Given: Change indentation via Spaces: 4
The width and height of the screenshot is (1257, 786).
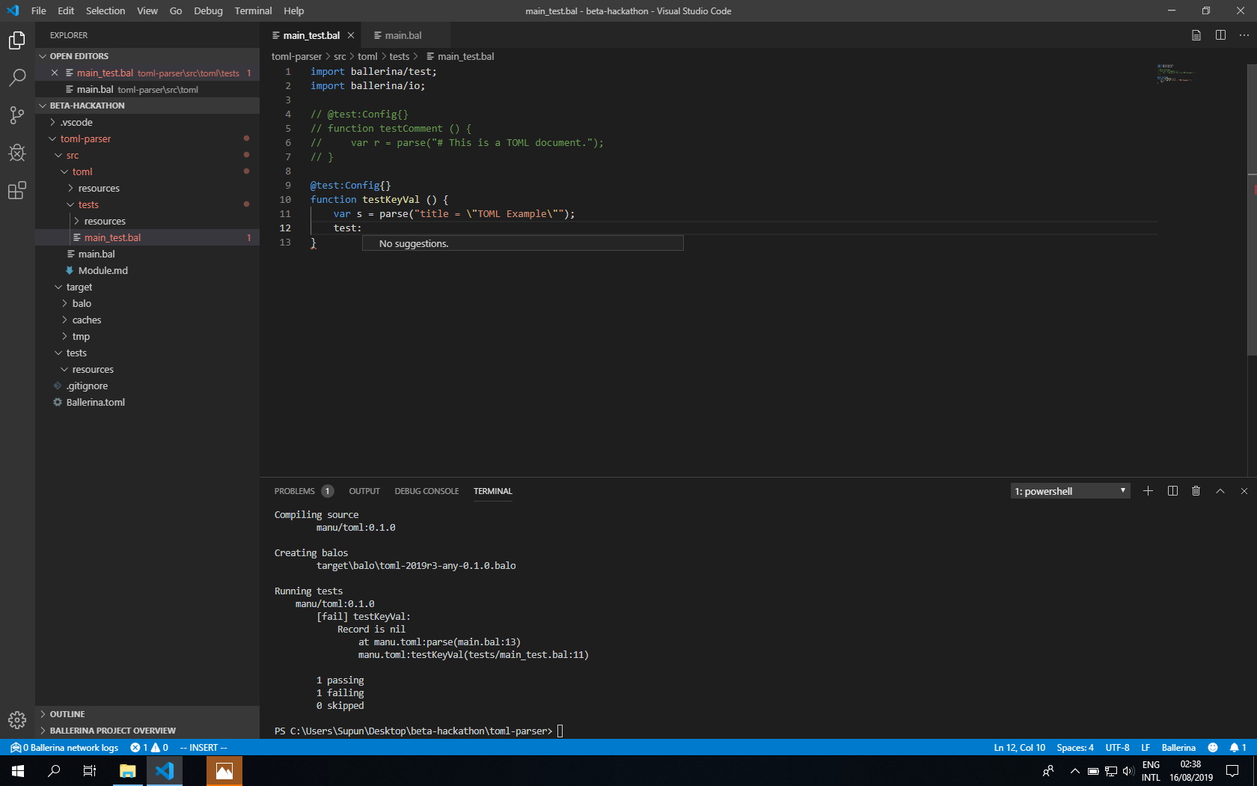Looking at the screenshot, I should pyautogui.click(x=1075, y=748).
